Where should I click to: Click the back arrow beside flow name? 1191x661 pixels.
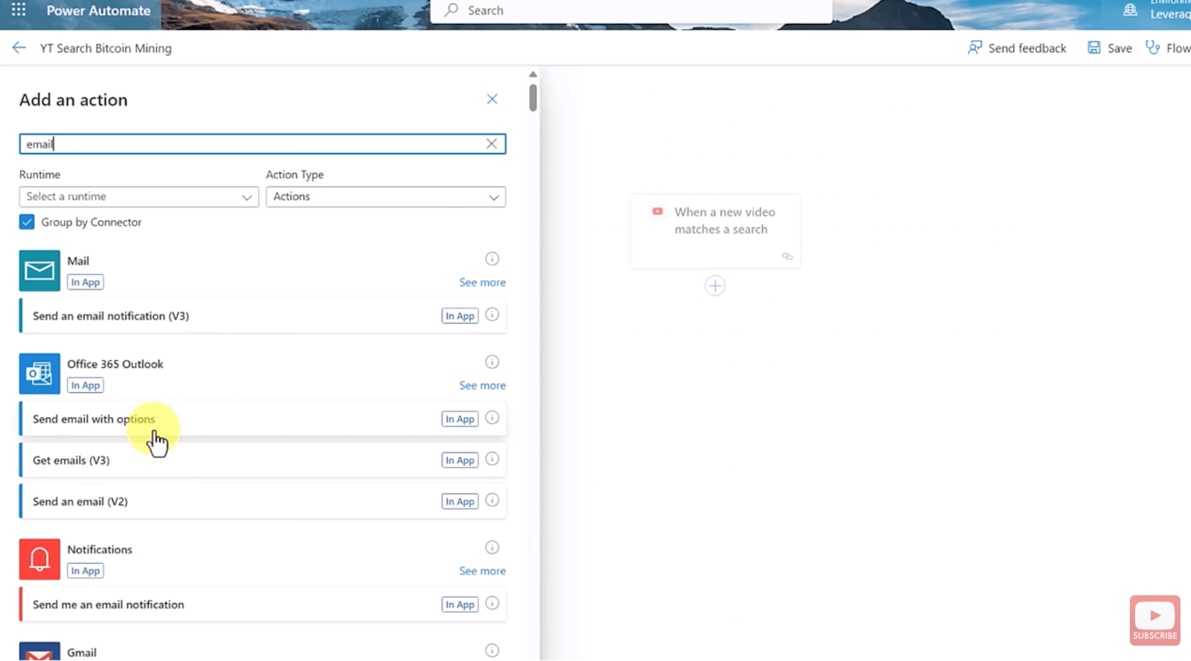[x=19, y=48]
